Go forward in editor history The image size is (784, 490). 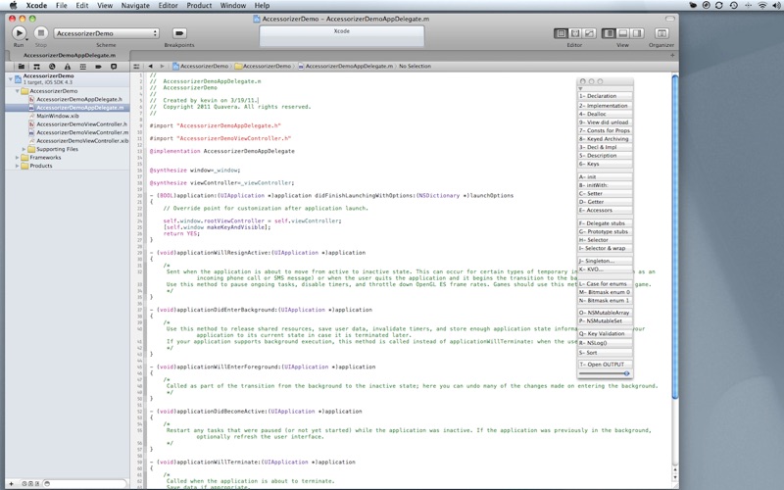[x=162, y=66]
